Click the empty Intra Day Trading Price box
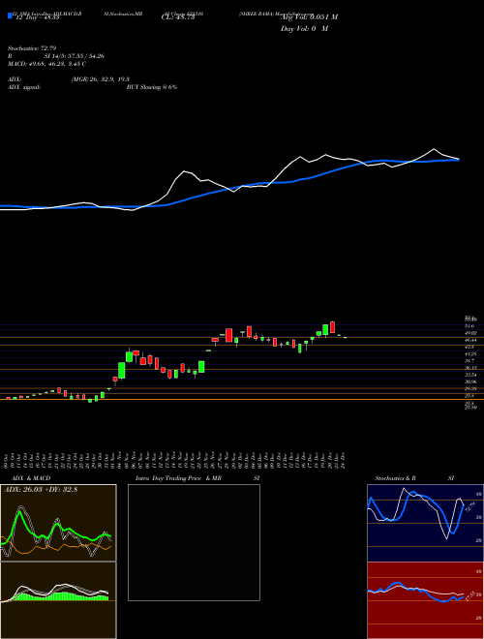 (x=194, y=542)
